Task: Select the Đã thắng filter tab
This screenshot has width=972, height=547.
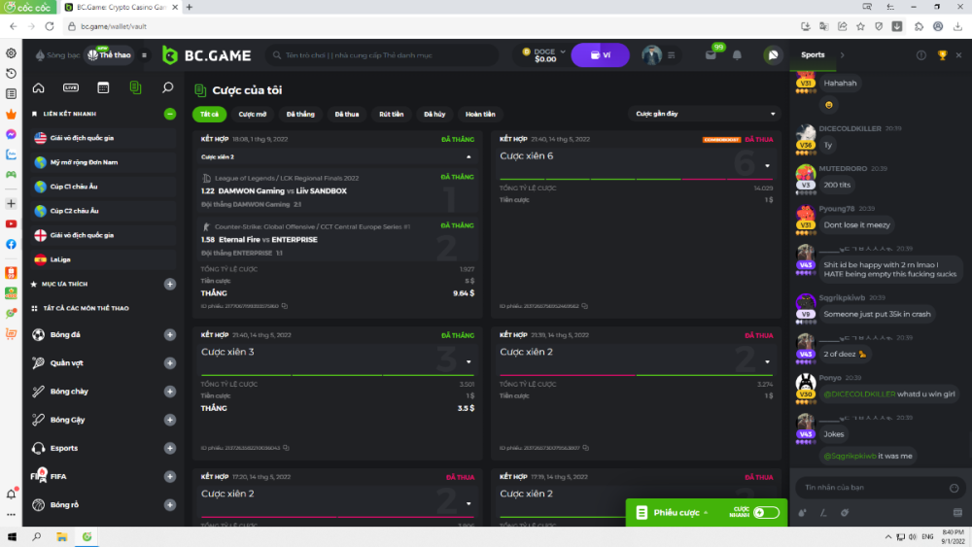Action: point(300,114)
